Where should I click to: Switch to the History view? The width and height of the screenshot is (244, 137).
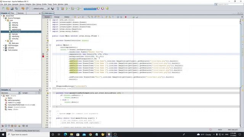pyautogui.click(x=67, y=17)
